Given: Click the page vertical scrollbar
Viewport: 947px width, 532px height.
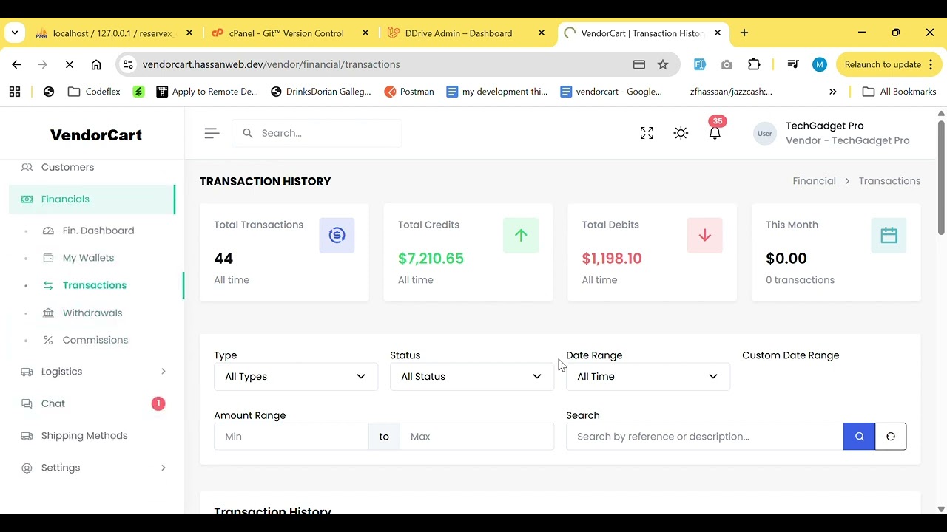Looking at the screenshot, I should pos(941,177).
